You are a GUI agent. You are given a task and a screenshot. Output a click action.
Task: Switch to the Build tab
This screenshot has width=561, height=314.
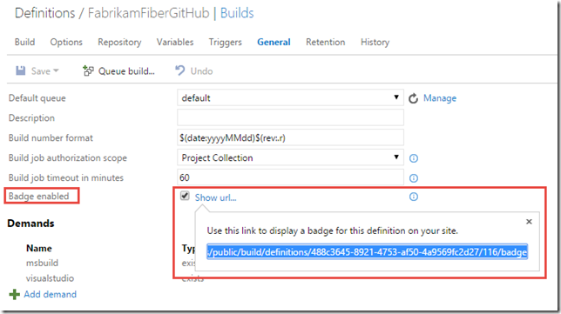[24, 42]
